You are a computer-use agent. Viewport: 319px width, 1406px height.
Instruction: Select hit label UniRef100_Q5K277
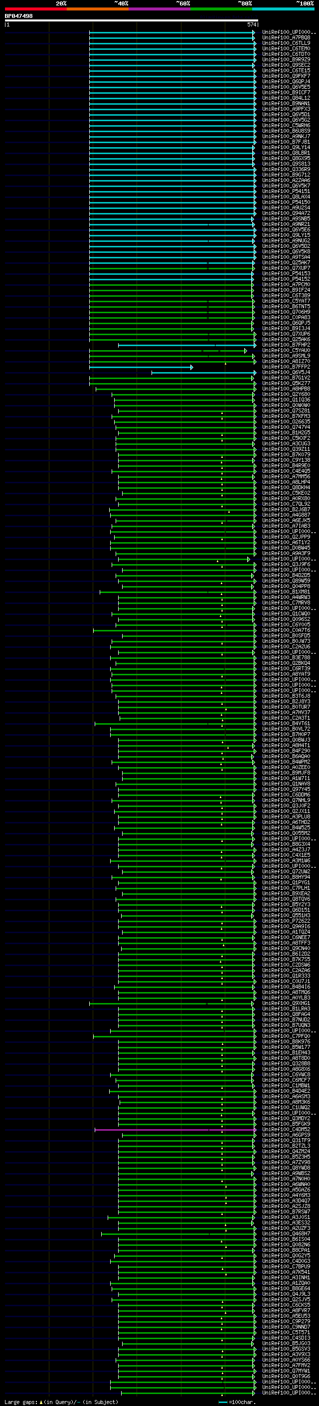tap(286, 383)
